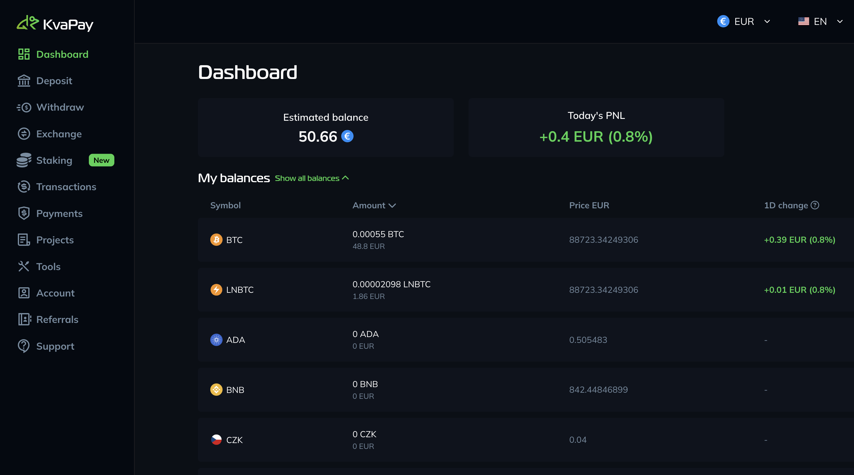Open the EN language dropdown
This screenshot has height=475, width=854.
[x=820, y=22]
